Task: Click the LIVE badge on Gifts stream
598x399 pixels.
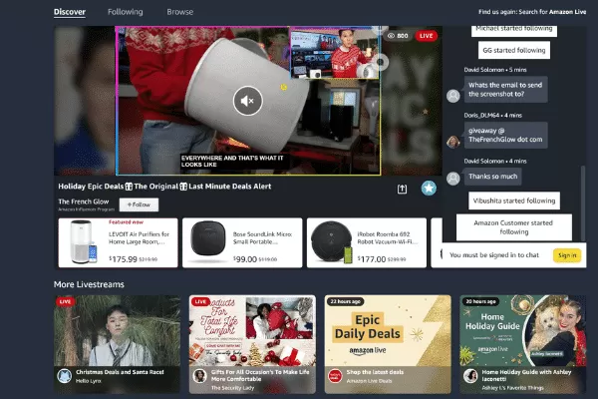Action: pos(200,301)
